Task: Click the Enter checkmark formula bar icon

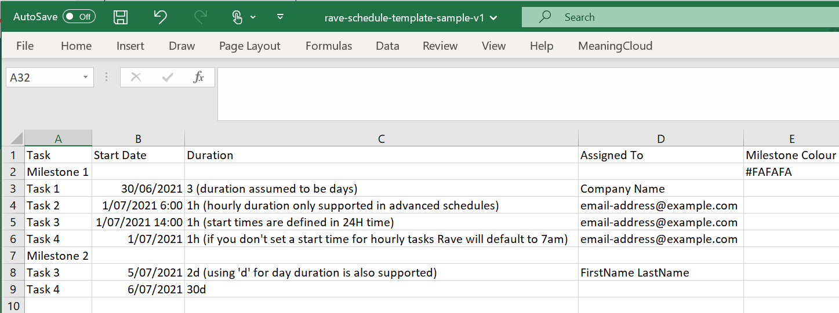Action: click(168, 77)
